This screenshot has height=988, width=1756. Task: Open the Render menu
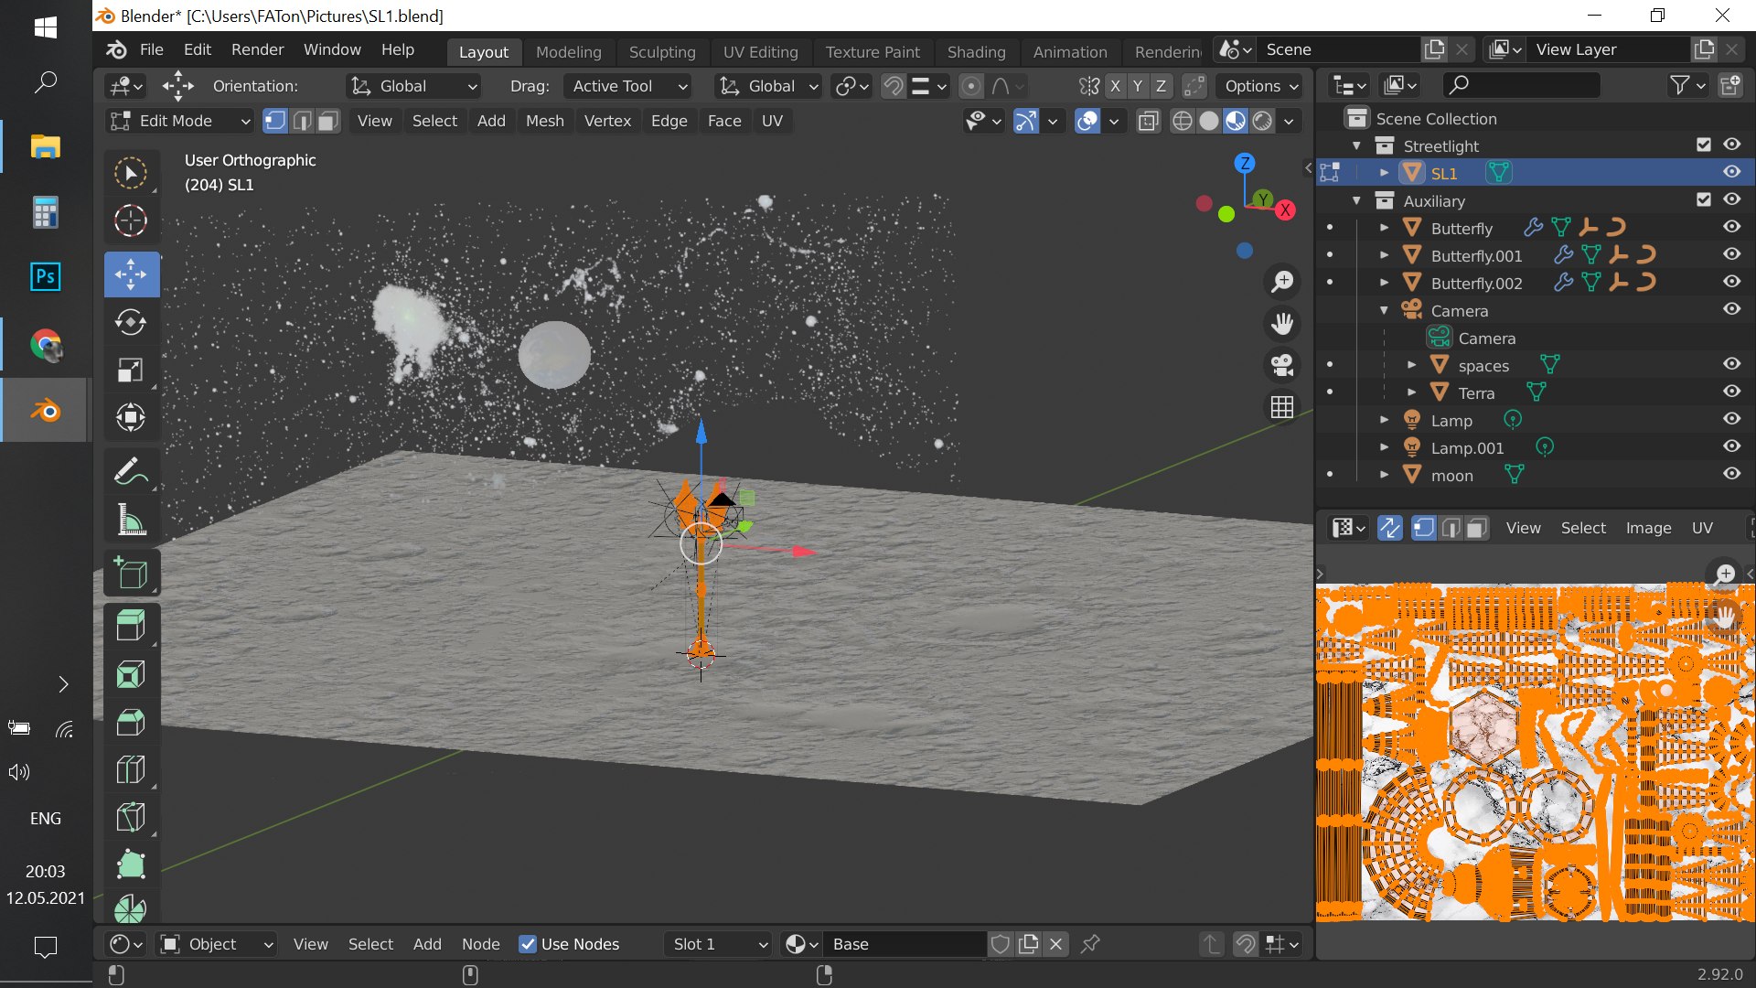pos(257,49)
